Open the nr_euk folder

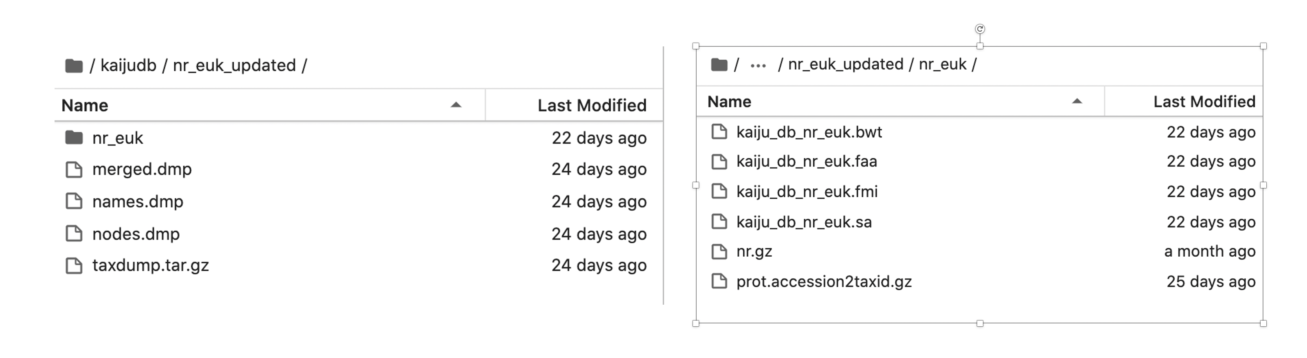[x=118, y=138]
